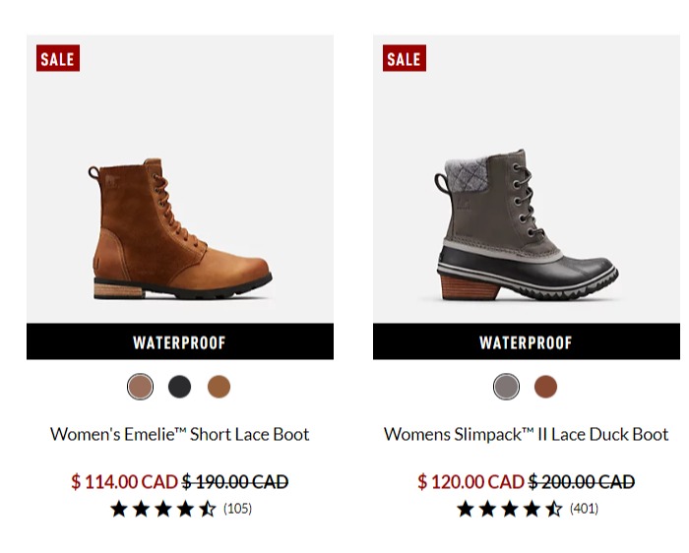Select the light brown swatch for Emelie boot
The width and height of the screenshot is (689, 553).
[x=140, y=387]
